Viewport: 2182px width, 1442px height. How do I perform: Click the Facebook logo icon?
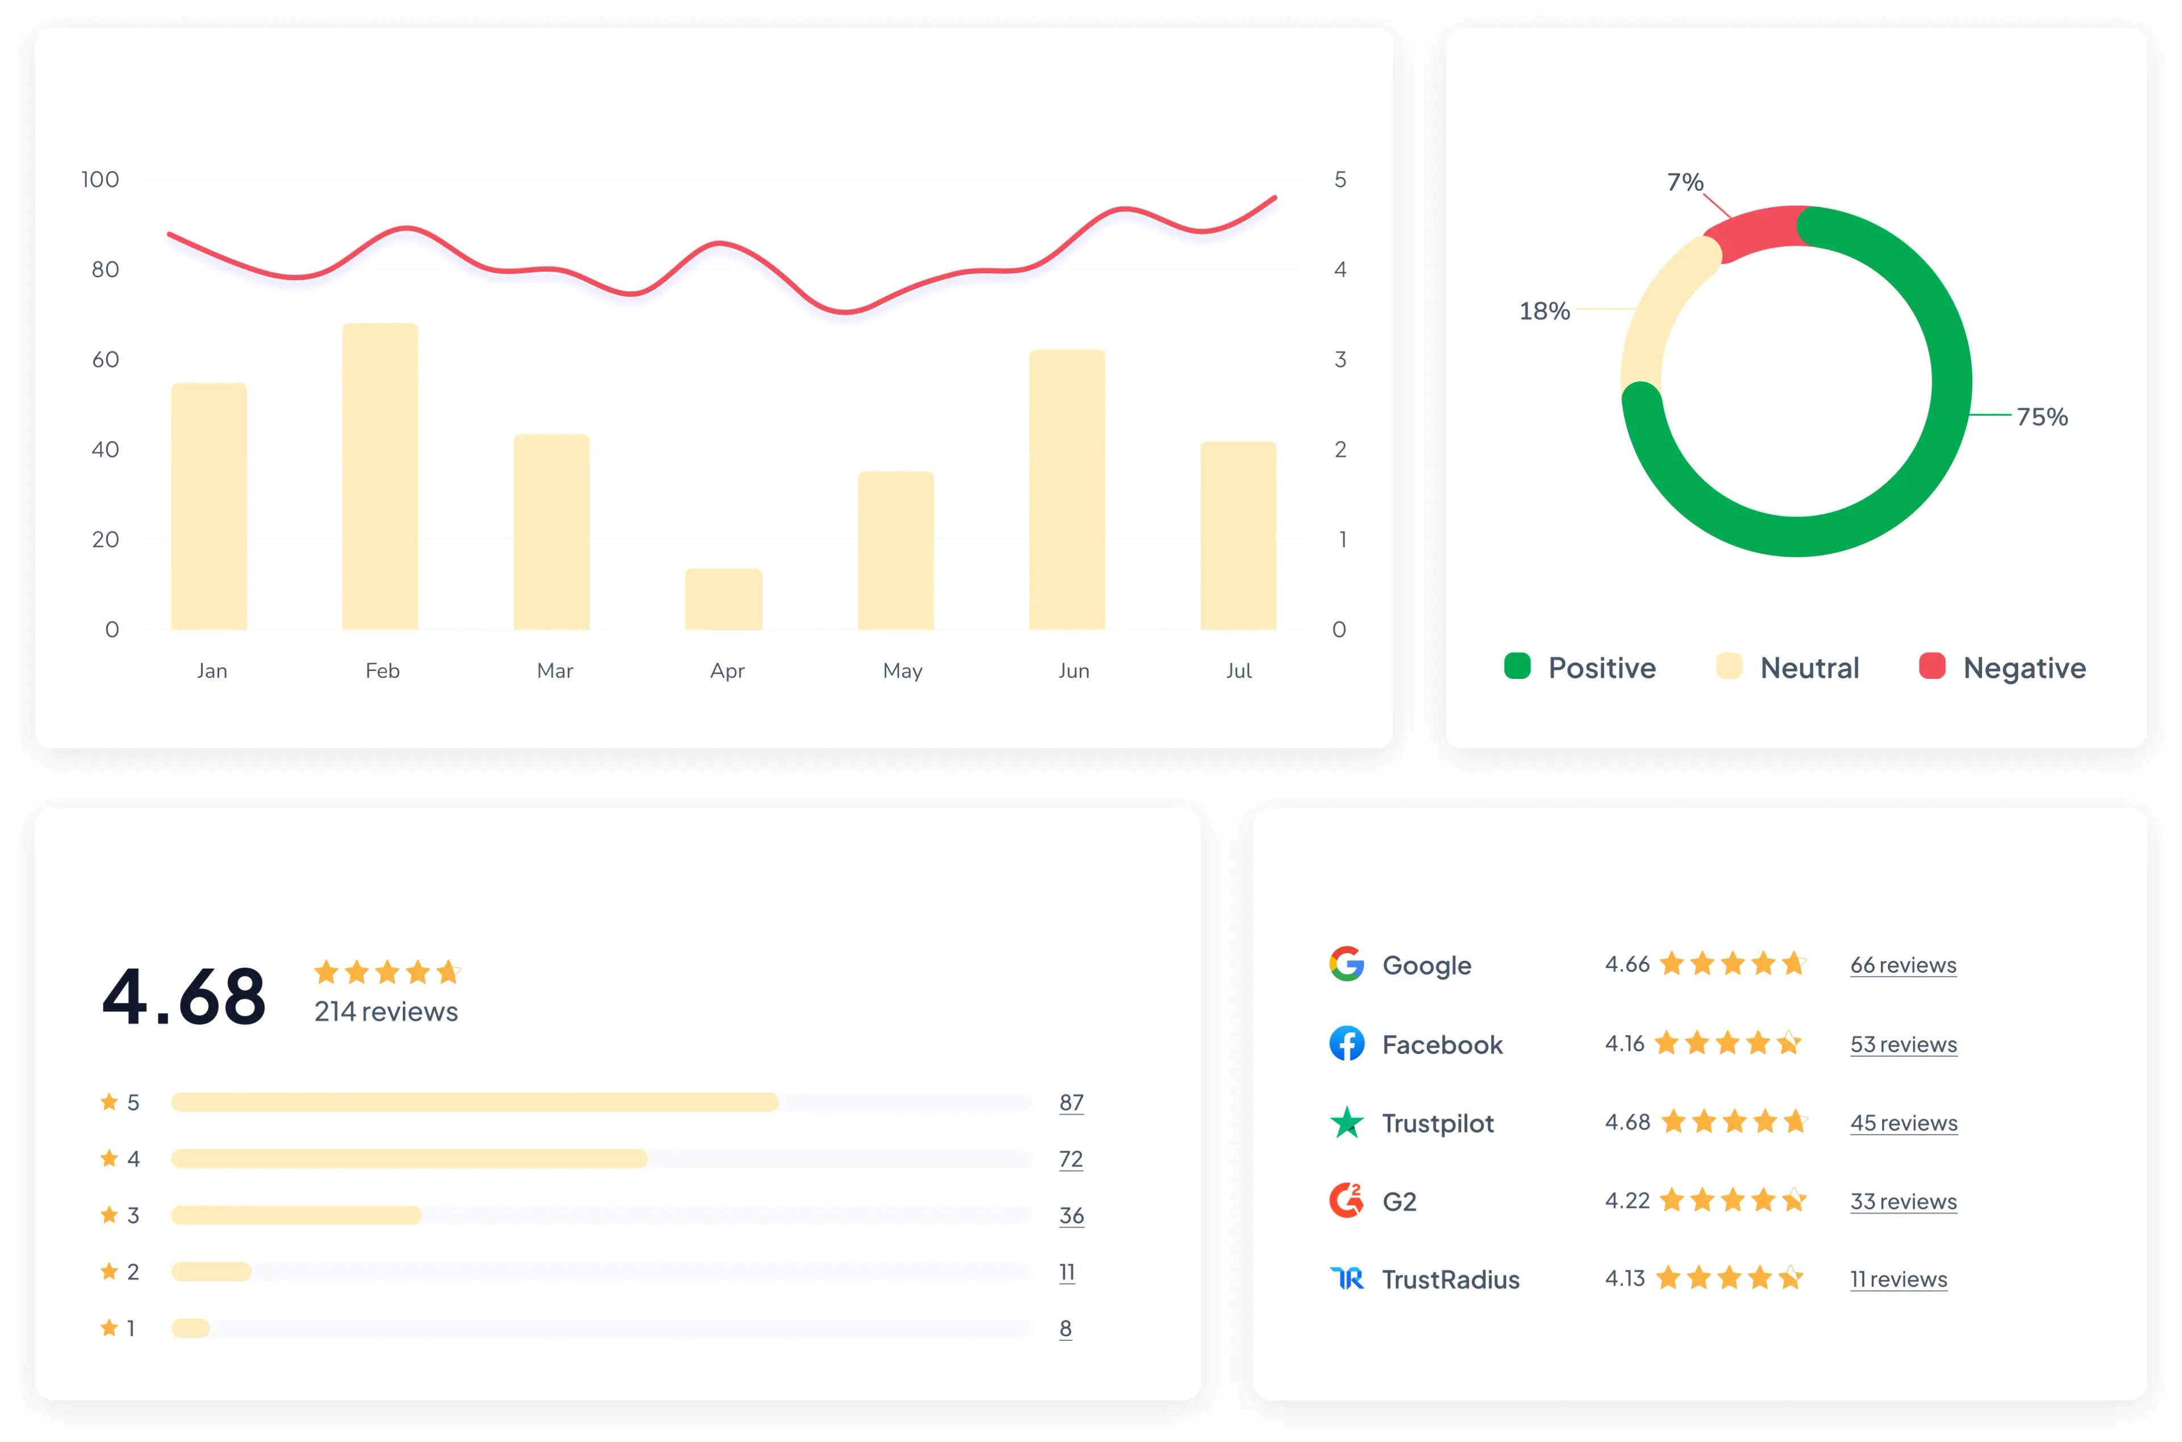pos(1346,1043)
